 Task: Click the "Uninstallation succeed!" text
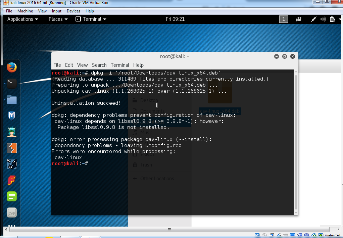pyautogui.click(x=86, y=103)
